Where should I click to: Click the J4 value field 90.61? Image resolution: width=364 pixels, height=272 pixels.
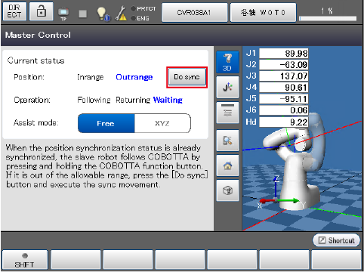click(284, 88)
